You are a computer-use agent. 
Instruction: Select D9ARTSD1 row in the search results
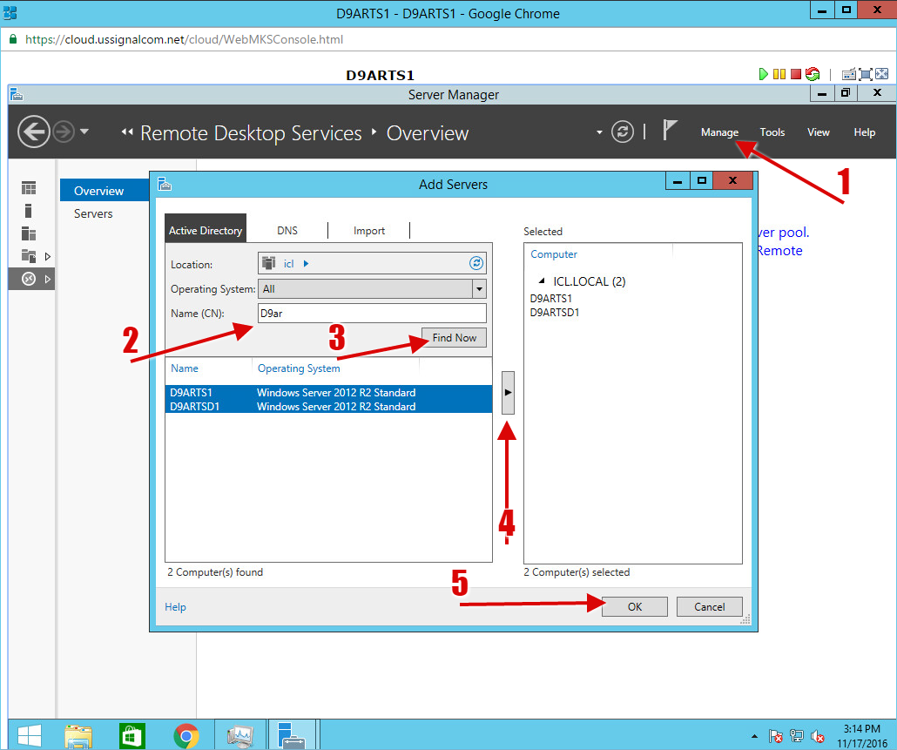coord(328,406)
